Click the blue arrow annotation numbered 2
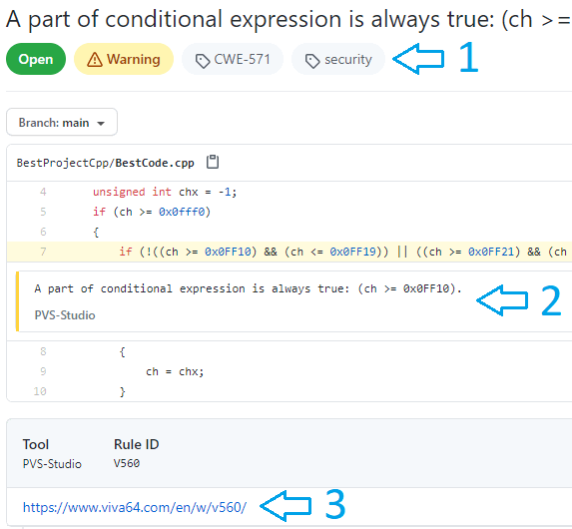 (502, 300)
